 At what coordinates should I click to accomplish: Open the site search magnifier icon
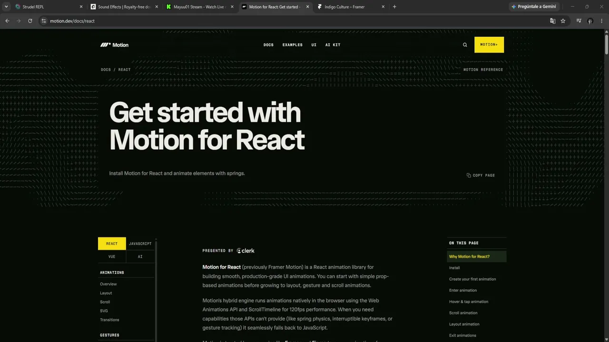pyautogui.click(x=465, y=45)
